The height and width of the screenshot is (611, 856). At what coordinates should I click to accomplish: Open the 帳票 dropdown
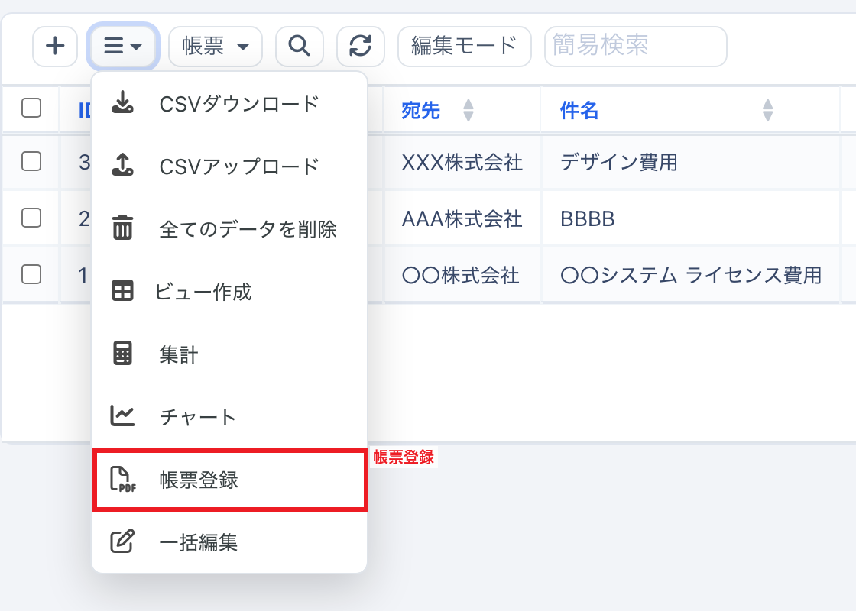[216, 47]
